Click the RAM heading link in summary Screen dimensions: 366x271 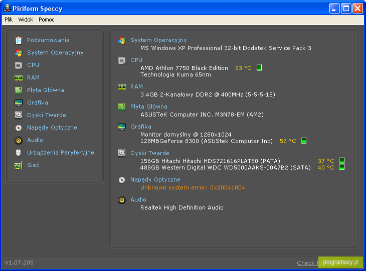point(136,86)
